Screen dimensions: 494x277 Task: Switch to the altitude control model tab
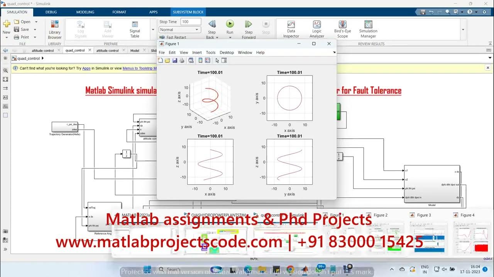pos(42,50)
